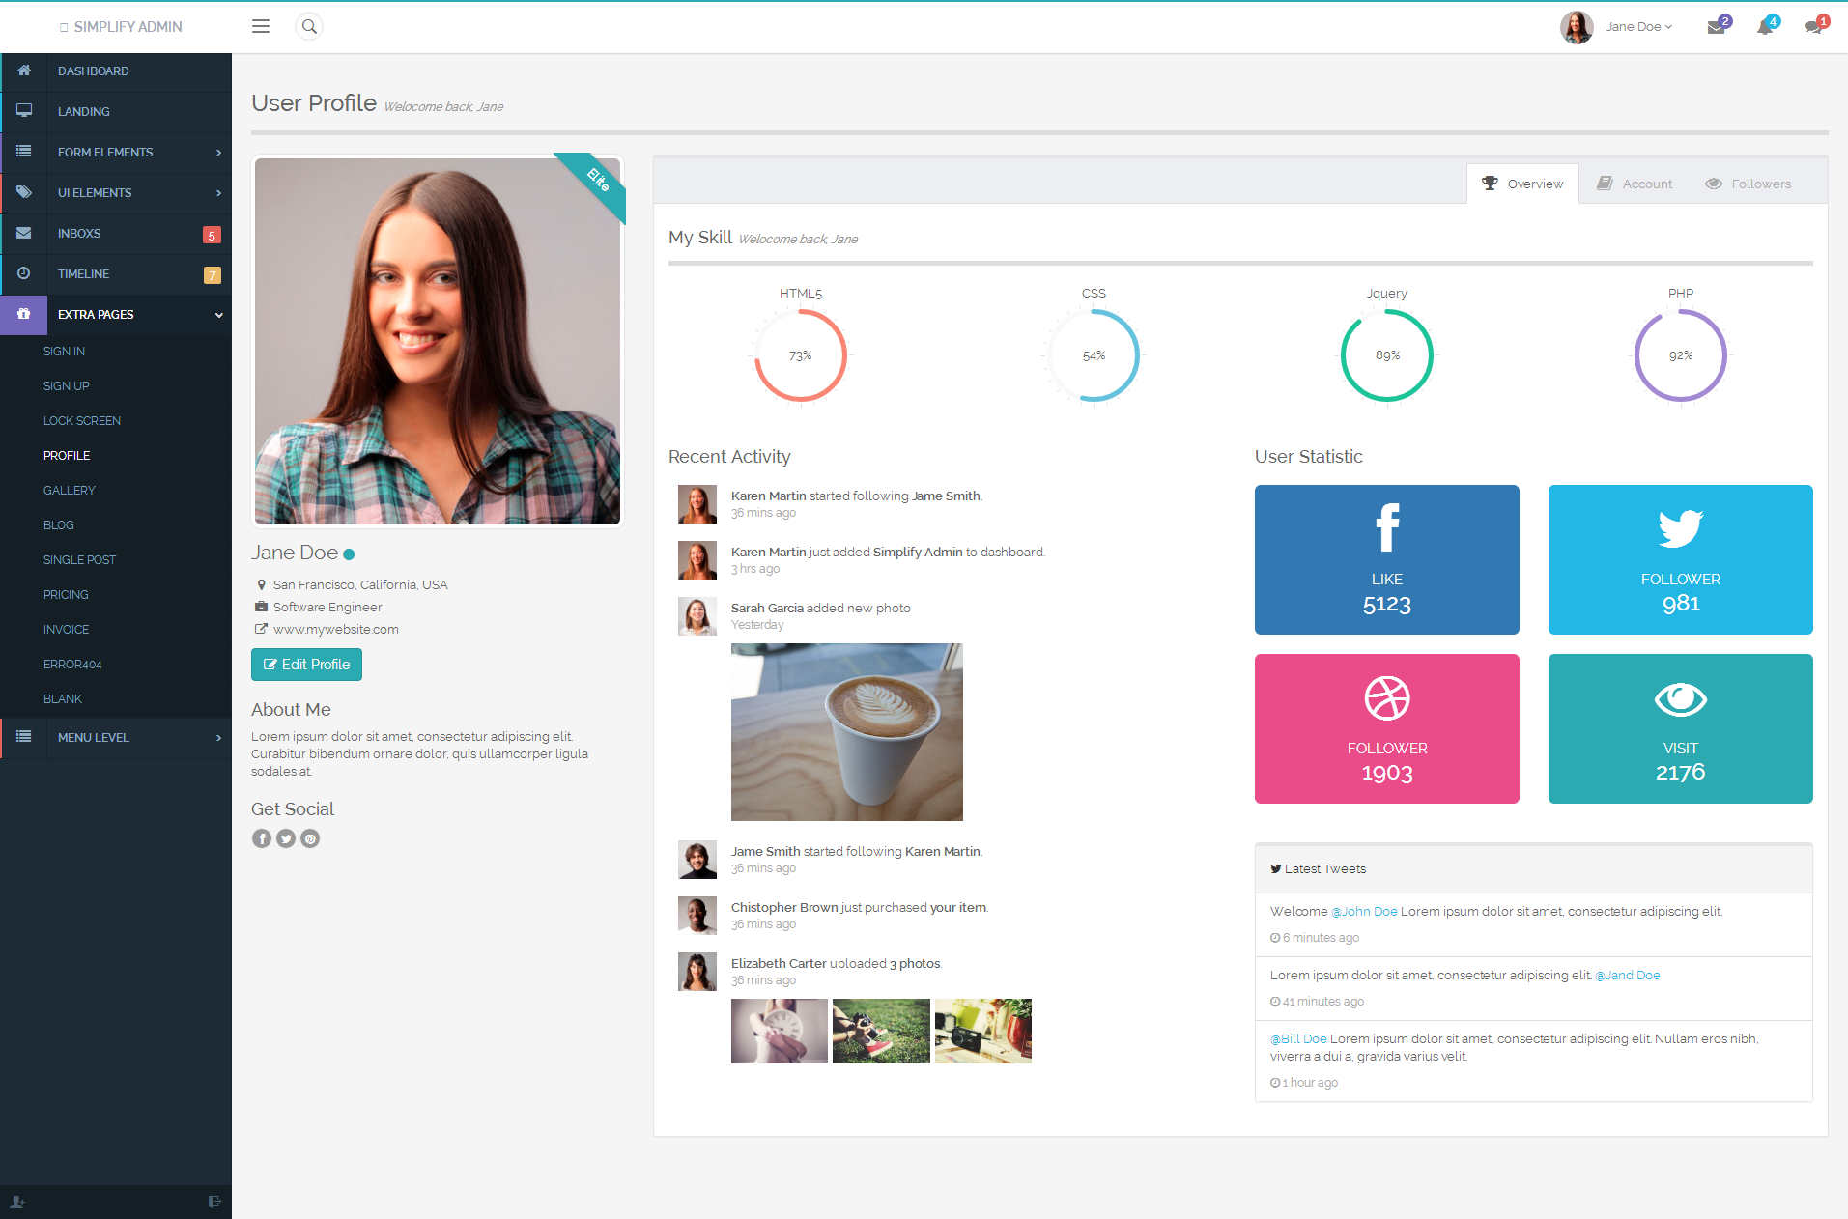Image resolution: width=1848 pixels, height=1219 pixels.
Task: Click the Simplify Admin logo
Action: (x=121, y=26)
